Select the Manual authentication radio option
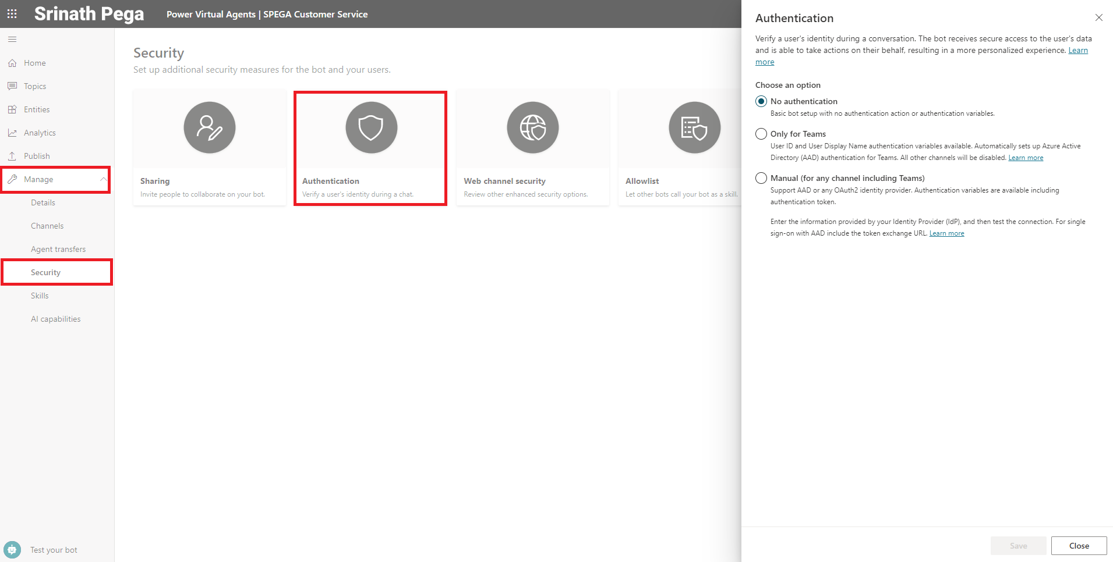The height and width of the screenshot is (562, 1113). coord(761,178)
